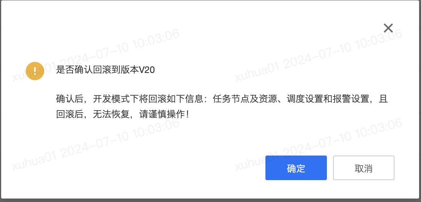Click 确认后 at the message start
The width and height of the screenshot is (421, 202).
(70, 99)
